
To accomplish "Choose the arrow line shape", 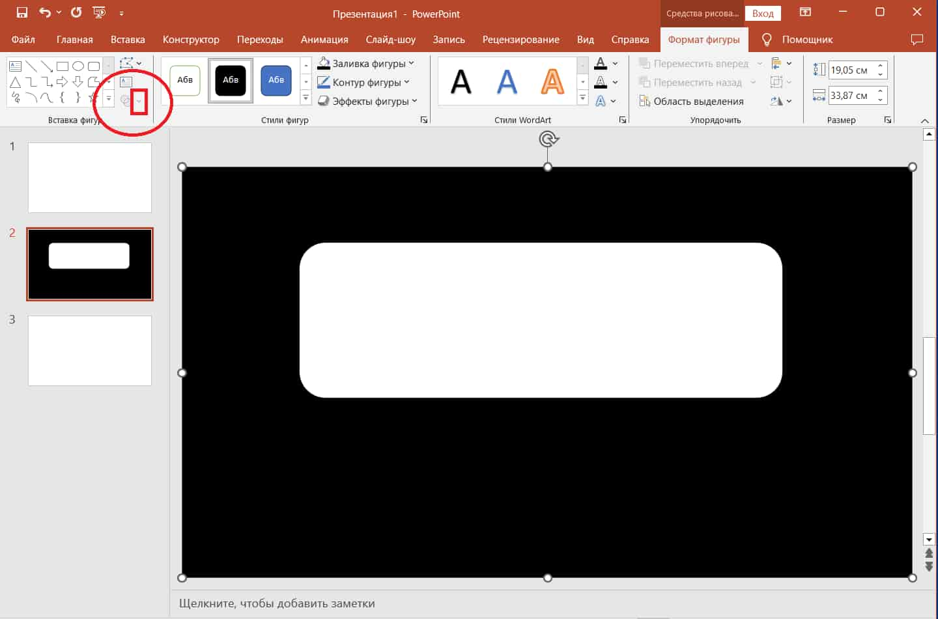I will [x=47, y=66].
